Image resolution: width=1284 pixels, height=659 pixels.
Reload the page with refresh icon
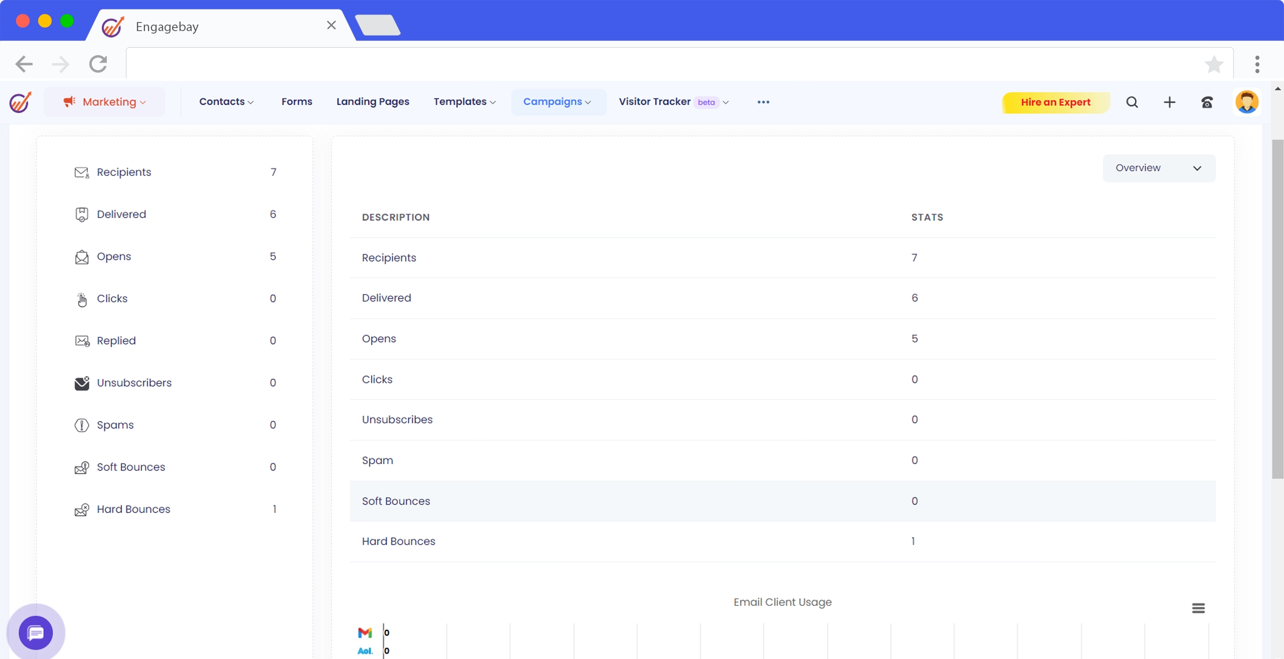point(98,64)
